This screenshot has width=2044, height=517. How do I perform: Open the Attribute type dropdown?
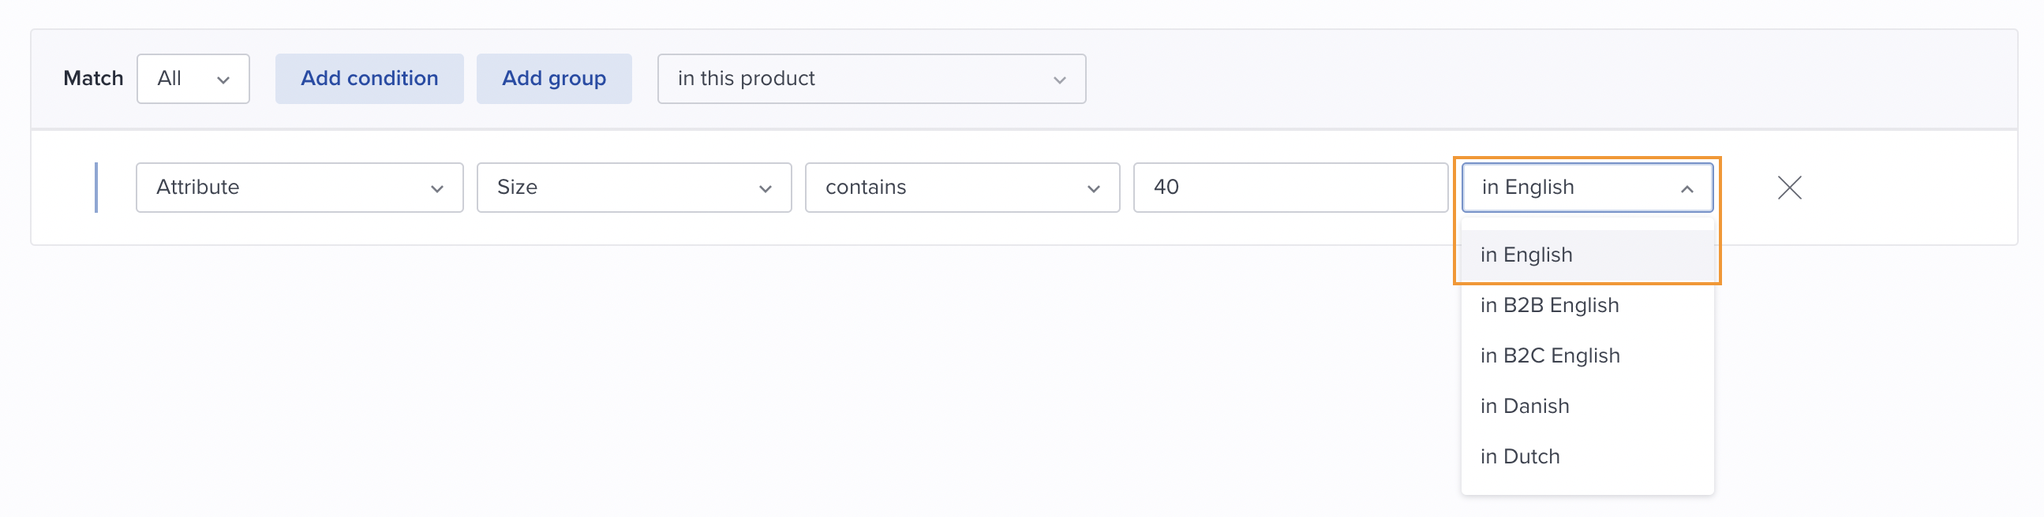point(299,187)
